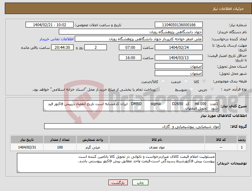Image resolution: width=252 pixels, height=191 pixels.
Task: Click the row number 1 cell
Action: point(242,147)
